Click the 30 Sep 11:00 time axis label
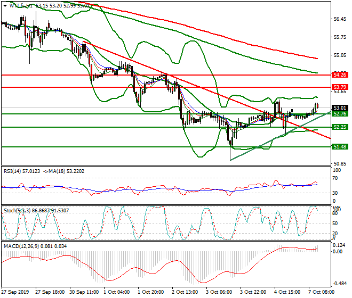The width and height of the screenshot is (352, 298). pos(84,292)
